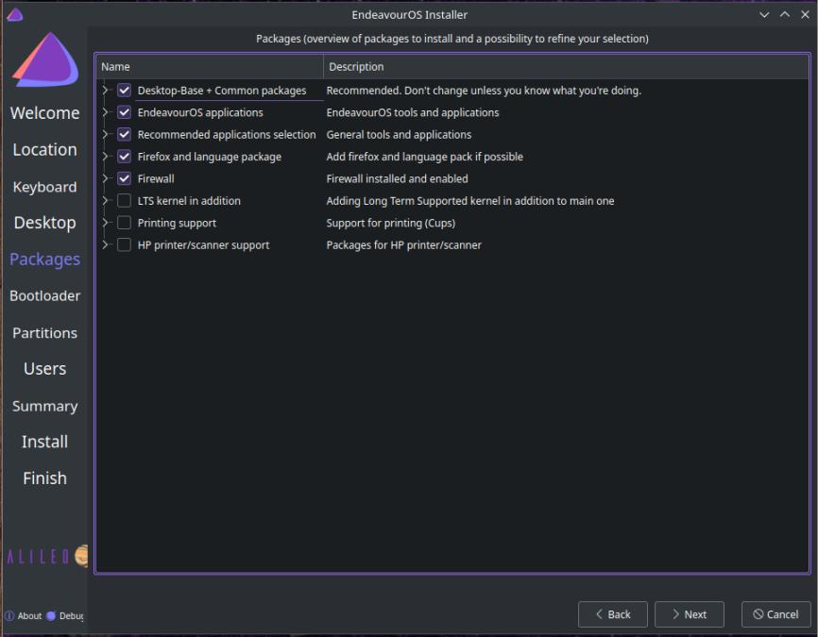Click the EndeavourOS logo in the sidebar
The image size is (818, 637).
point(44,59)
